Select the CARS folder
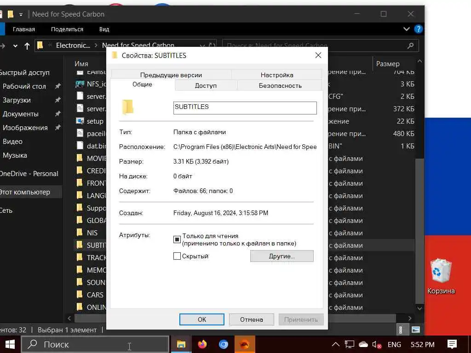 [95, 295]
